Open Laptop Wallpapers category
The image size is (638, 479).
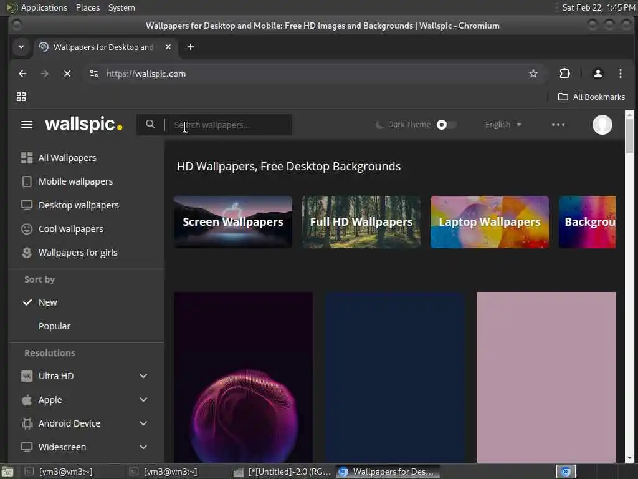click(490, 222)
